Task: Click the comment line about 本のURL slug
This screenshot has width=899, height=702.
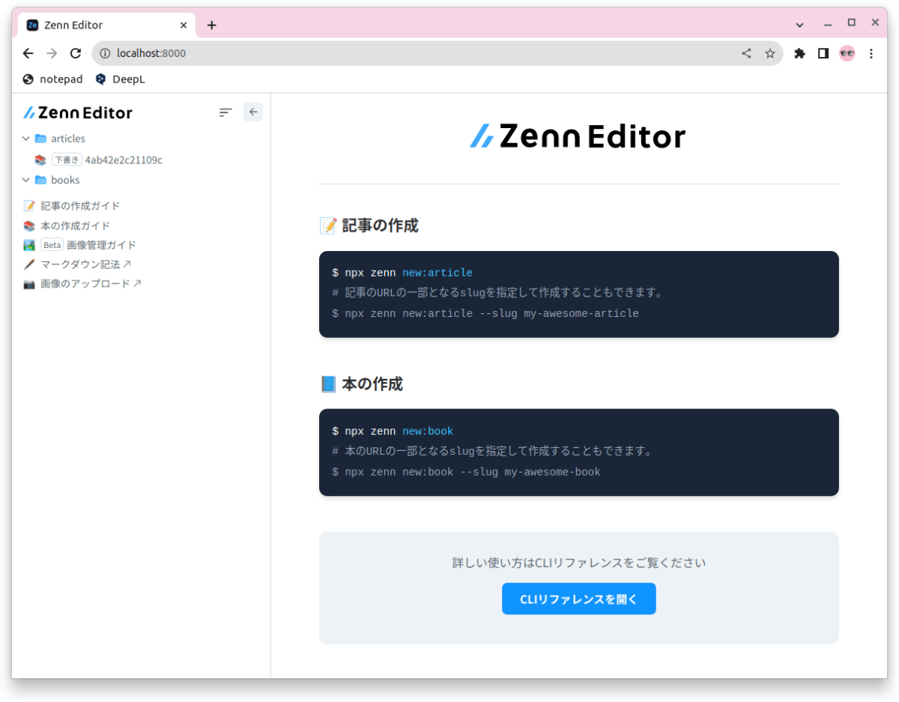Action: pyautogui.click(x=492, y=452)
